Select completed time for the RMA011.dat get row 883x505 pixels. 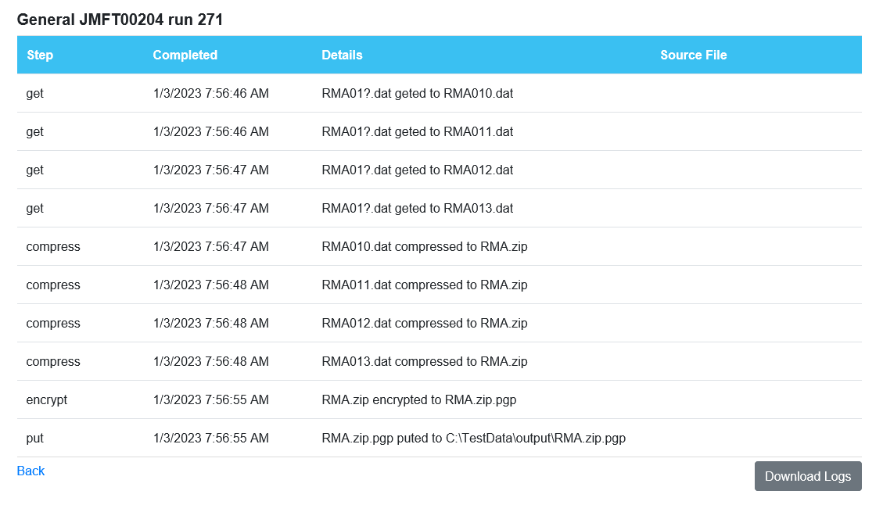coord(210,132)
